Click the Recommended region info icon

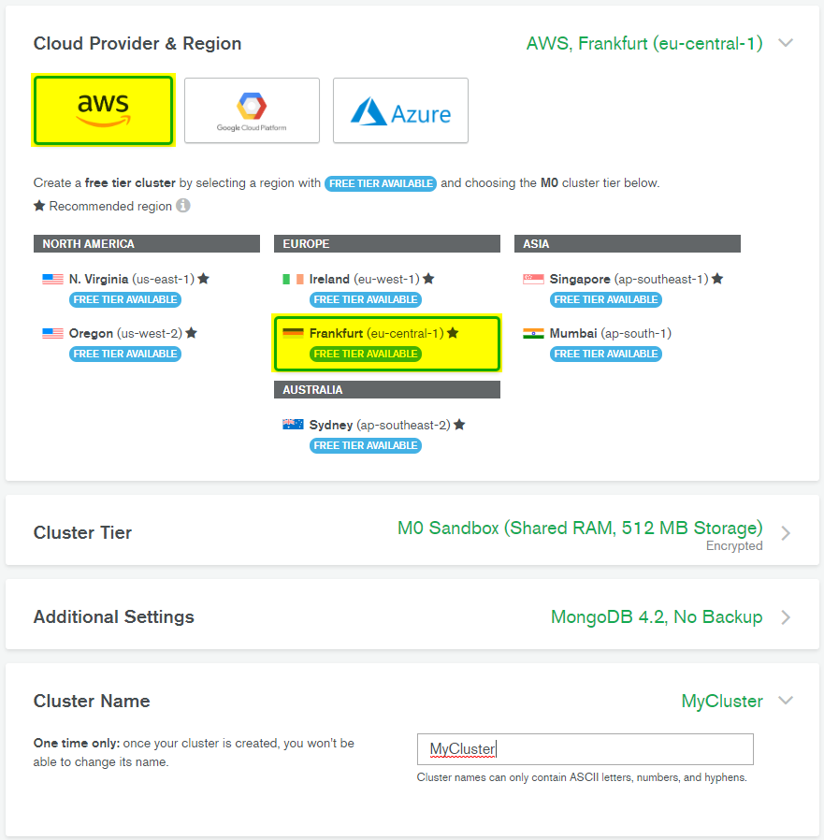183,206
